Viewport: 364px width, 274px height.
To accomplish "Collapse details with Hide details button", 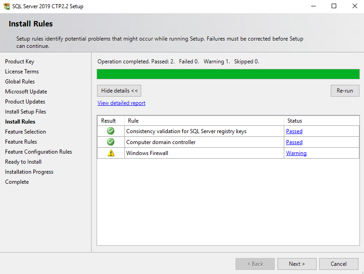I will click(x=119, y=91).
